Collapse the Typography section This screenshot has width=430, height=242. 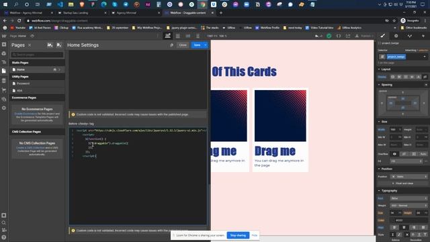point(389,191)
